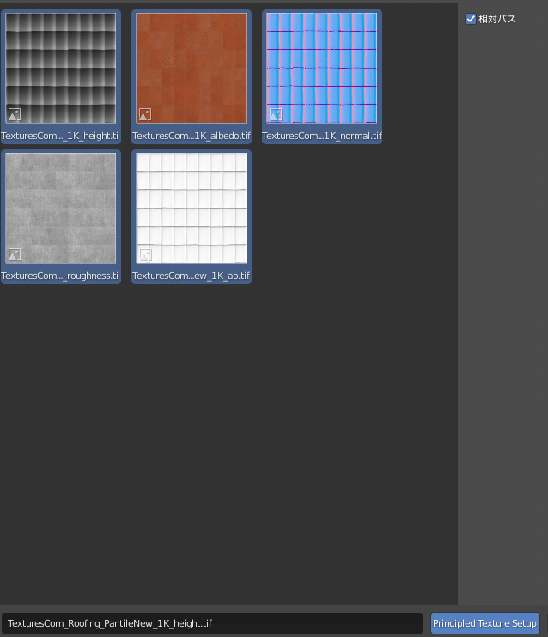This screenshot has height=637, width=548.
Task: Click the file name input field
Action: [x=212, y=623]
